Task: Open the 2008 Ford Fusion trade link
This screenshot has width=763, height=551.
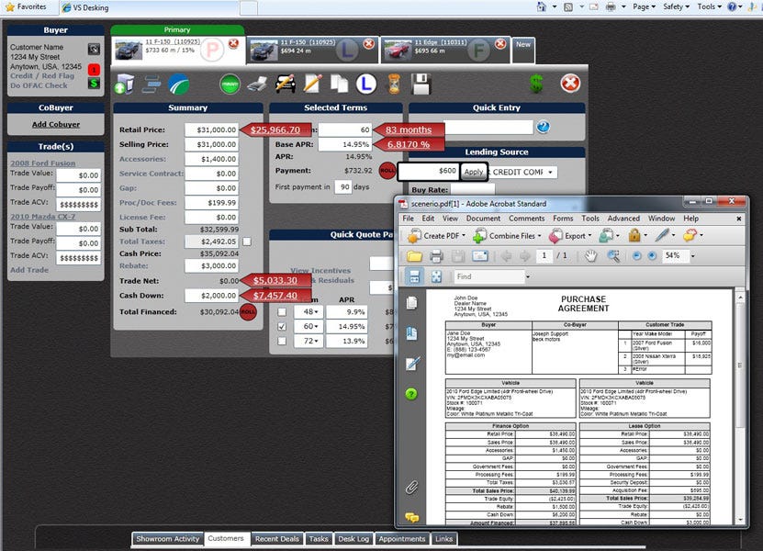Action: pos(43,163)
